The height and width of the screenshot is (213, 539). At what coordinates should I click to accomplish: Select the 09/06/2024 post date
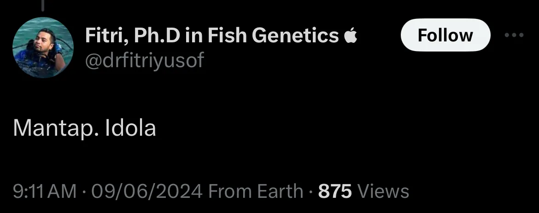click(x=147, y=191)
